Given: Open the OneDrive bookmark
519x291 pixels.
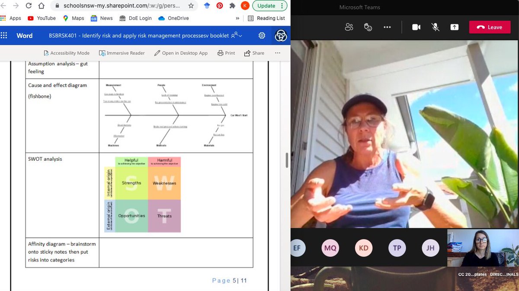Looking at the screenshot, I should pyautogui.click(x=174, y=18).
